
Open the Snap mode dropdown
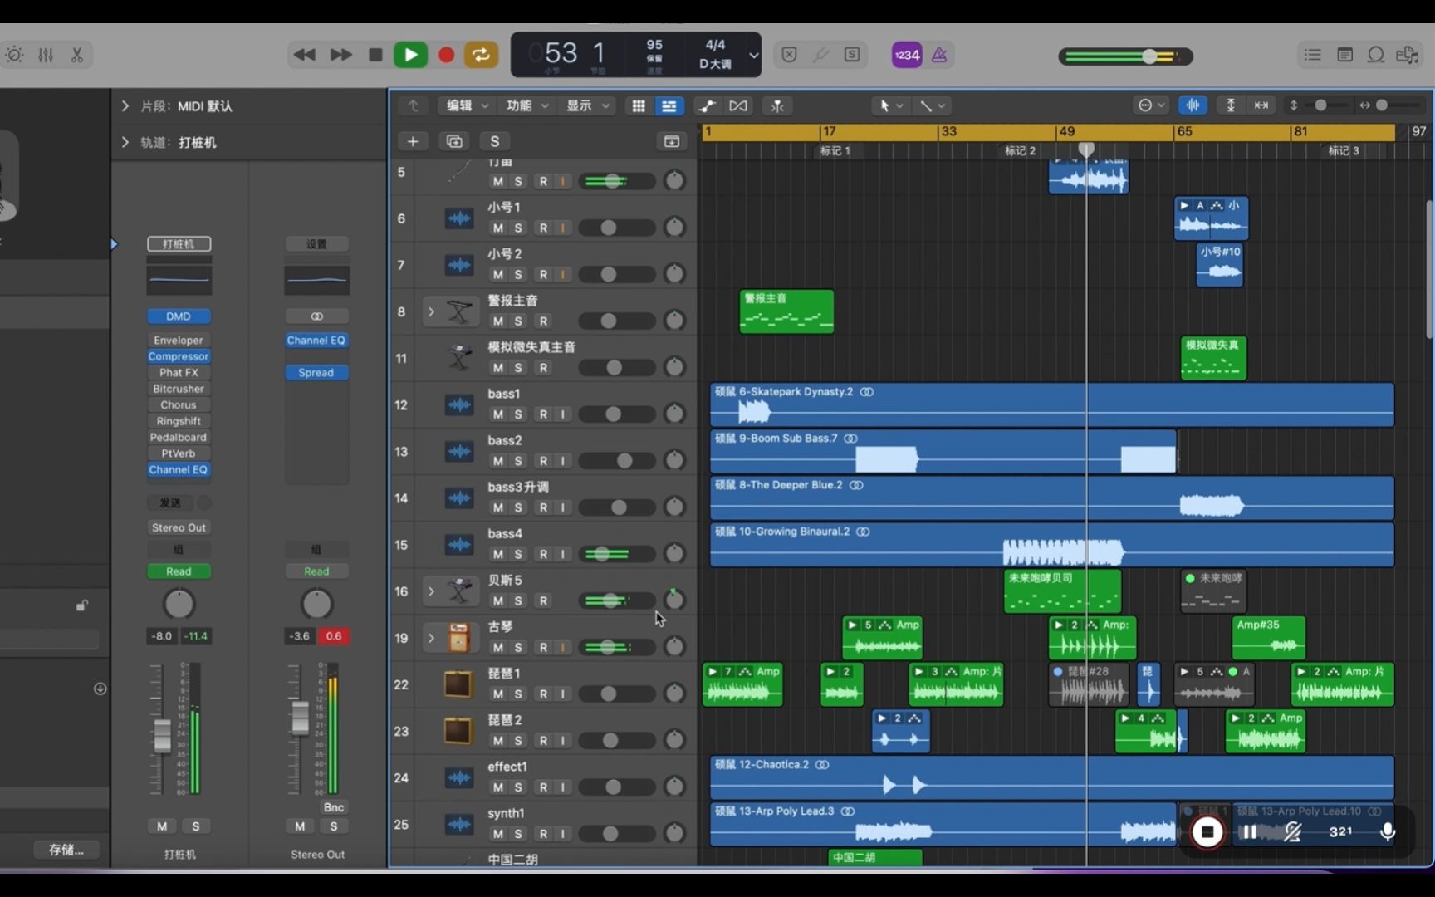point(1152,105)
